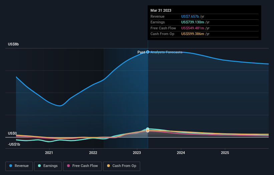This screenshot has height=175, width=274.
Task: Select the 2022 x-axis label
Action: [93, 153]
